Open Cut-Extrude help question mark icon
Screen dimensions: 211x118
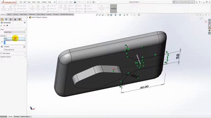pyautogui.click(x=25, y=23)
